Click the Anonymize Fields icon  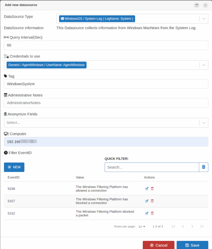5,114
